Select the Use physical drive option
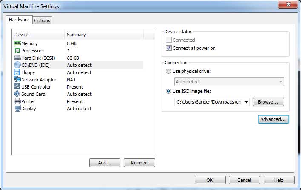Image resolution: width=301 pixels, height=190 pixels. pos(169,71)
